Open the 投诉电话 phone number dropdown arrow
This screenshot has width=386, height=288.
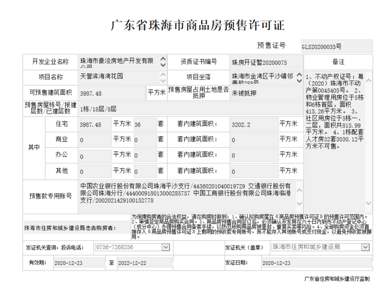pos(165,247)
